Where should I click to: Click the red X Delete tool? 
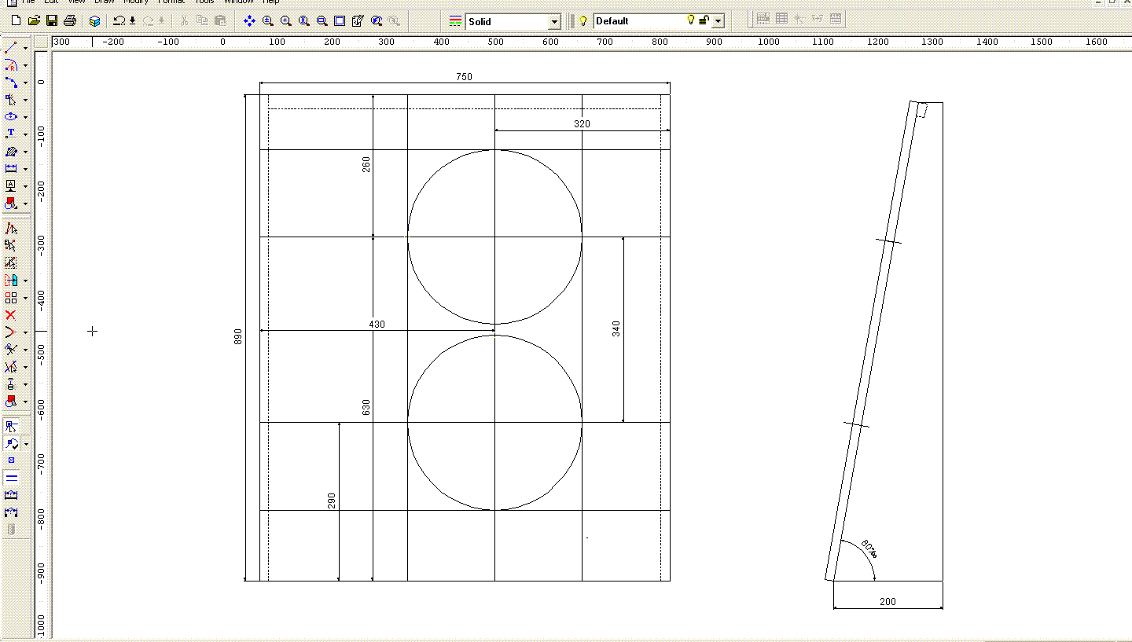click(x=11, y=314)
